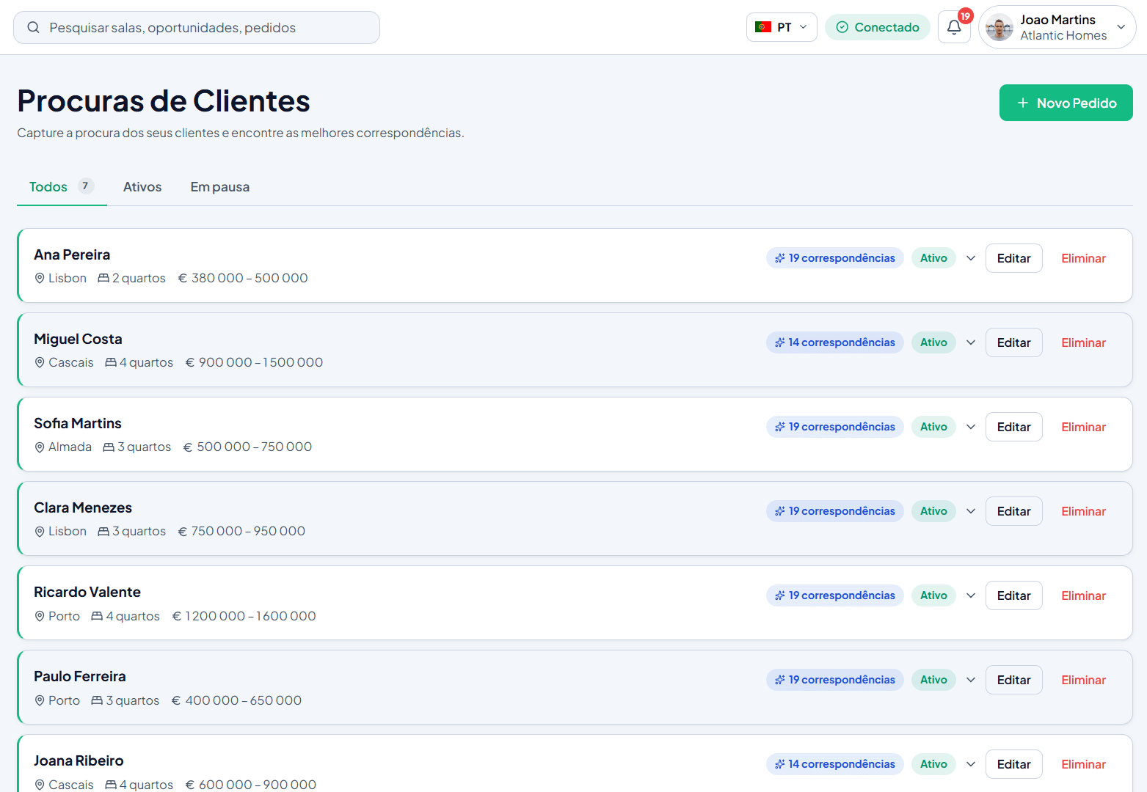This screenshot has width=1147, height=792.
Task: Open Ana Pereira's 19 correspondências badge
Action: [x=834, y=258]
